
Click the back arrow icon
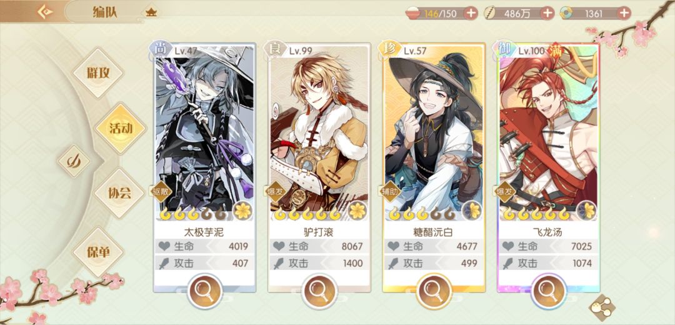pos(45,12)
